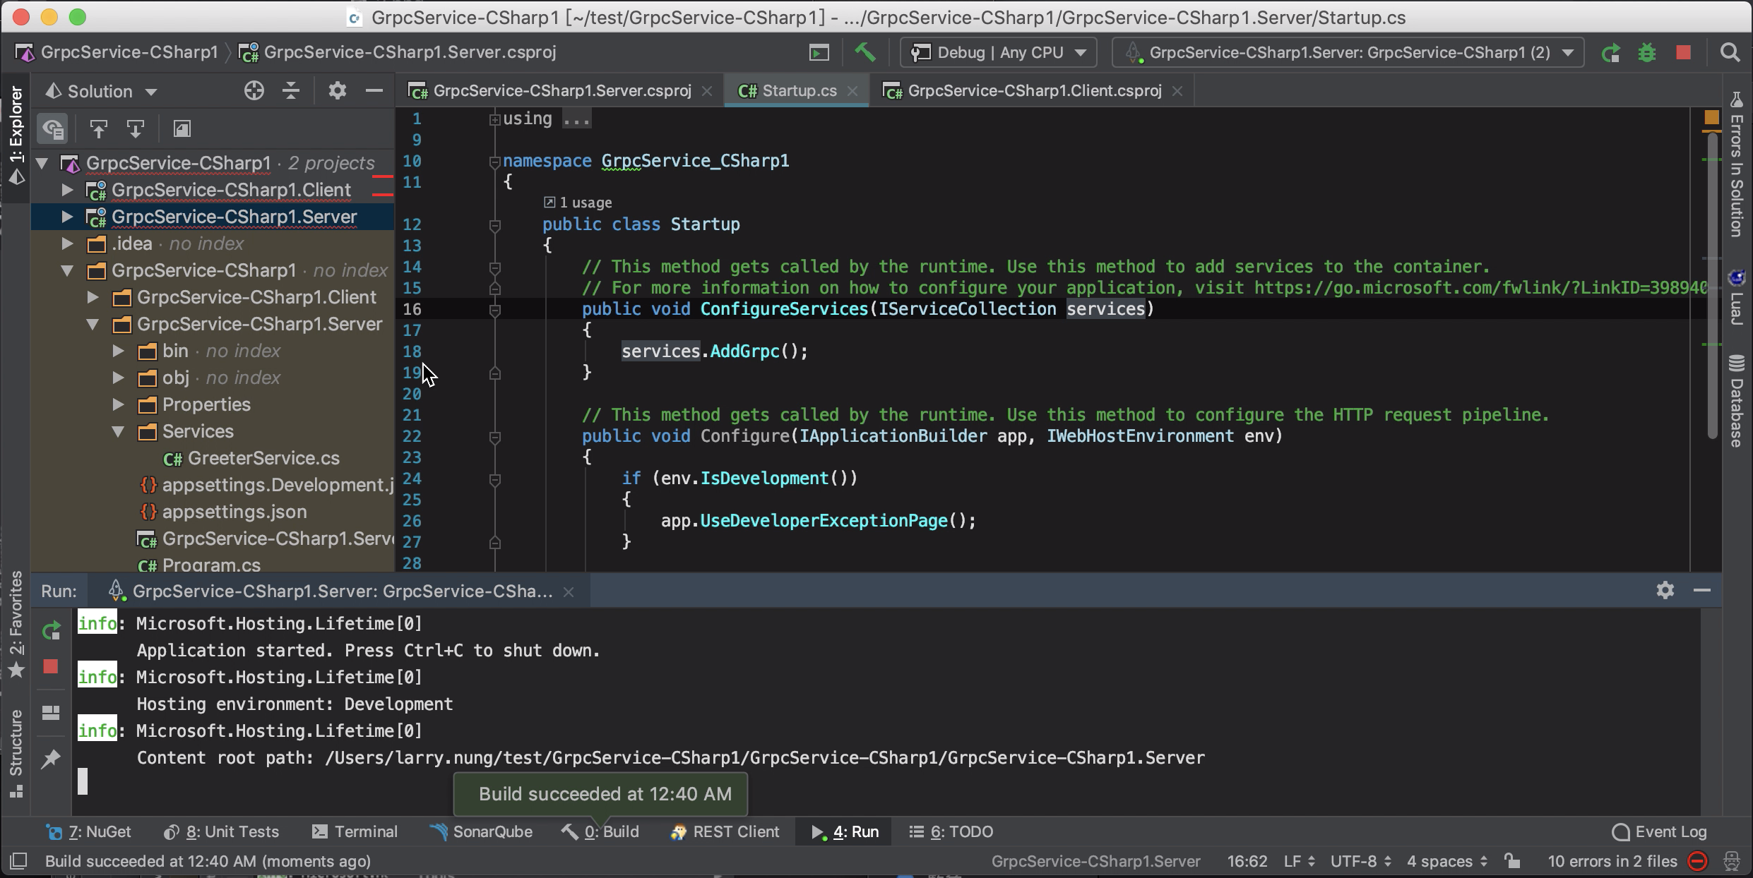
Task: Toggle folding of if block on line 24
Action: pos(494,479)
